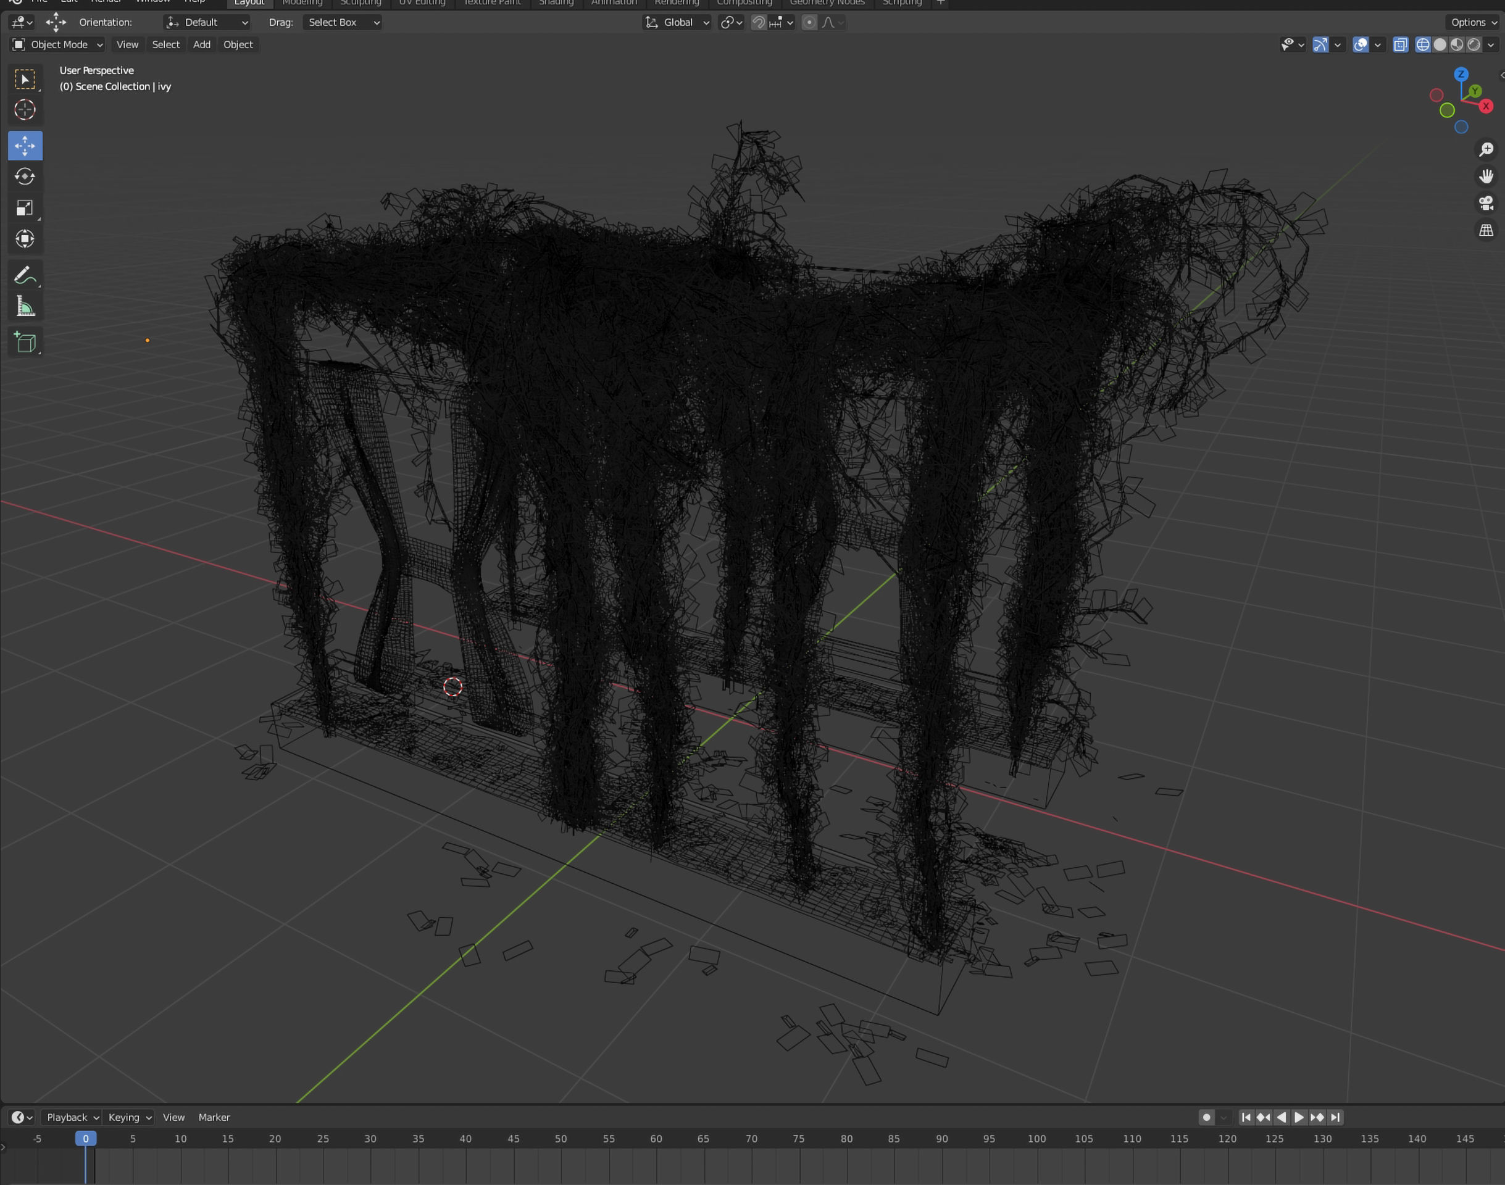Select the Move tool

tap(25, 146)
